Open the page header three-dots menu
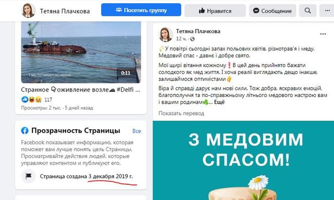Viewport: 334px width, 200px height. 327,10
